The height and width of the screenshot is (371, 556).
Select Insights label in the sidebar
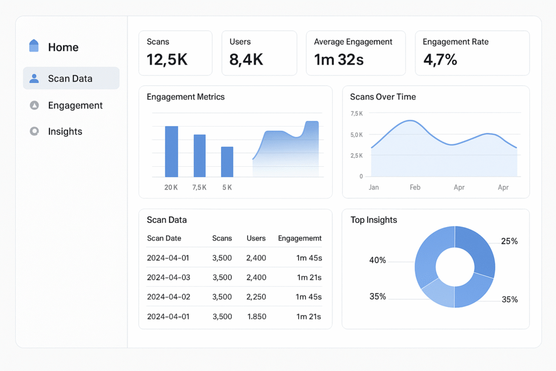pyautogui.click(x=65, y=131)
